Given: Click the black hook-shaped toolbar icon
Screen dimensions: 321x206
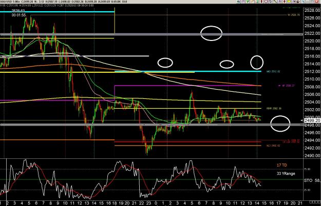Looking at the screenshot, I should 298,2.
